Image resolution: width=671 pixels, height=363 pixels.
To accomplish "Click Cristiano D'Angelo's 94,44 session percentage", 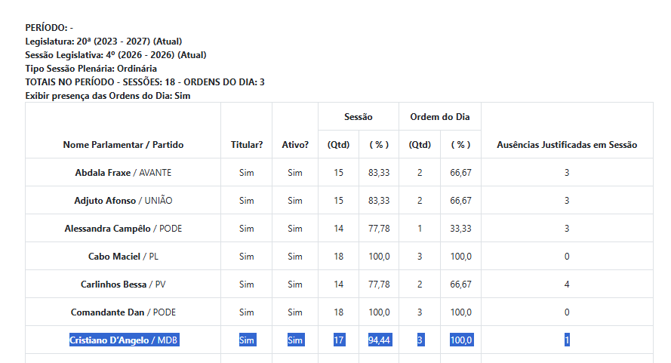I will tap(379, 340).
